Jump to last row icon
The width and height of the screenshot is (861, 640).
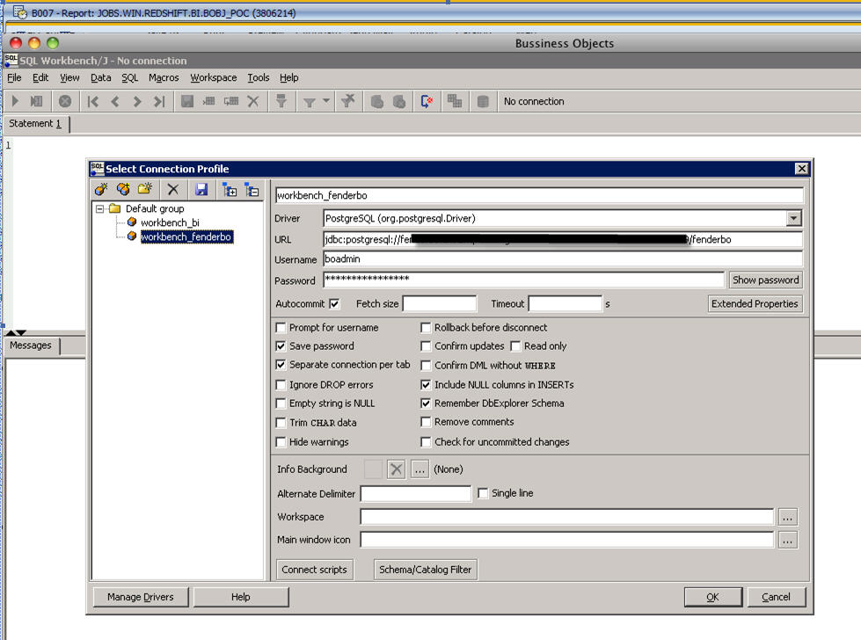point(159,101)
